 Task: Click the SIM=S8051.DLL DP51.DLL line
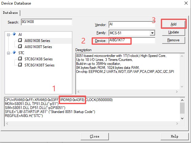[35, 108]
